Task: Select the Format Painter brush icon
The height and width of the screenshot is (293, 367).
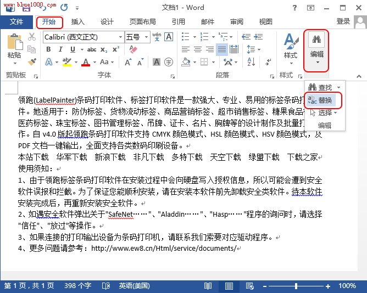Action: pyautogui.click(x=32, y=62)
